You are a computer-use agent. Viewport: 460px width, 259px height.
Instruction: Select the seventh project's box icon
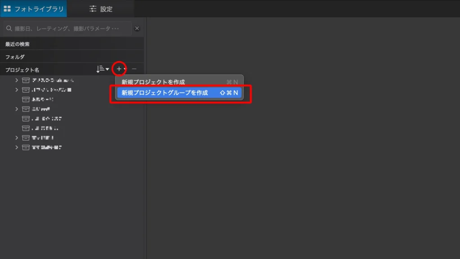click(x=26, y=138)
